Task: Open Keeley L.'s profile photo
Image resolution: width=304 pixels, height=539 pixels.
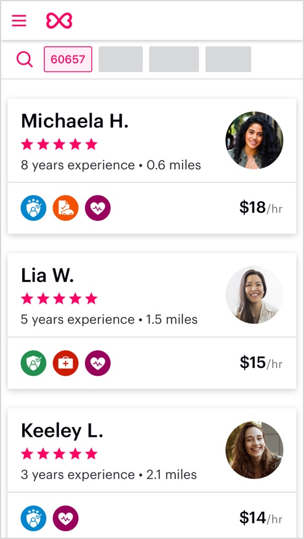Action: tap(255, 450)
